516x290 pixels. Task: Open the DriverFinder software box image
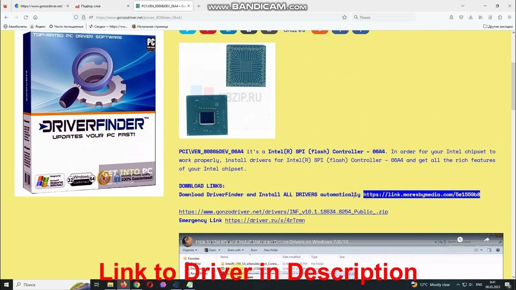click(x=89, y=113)
